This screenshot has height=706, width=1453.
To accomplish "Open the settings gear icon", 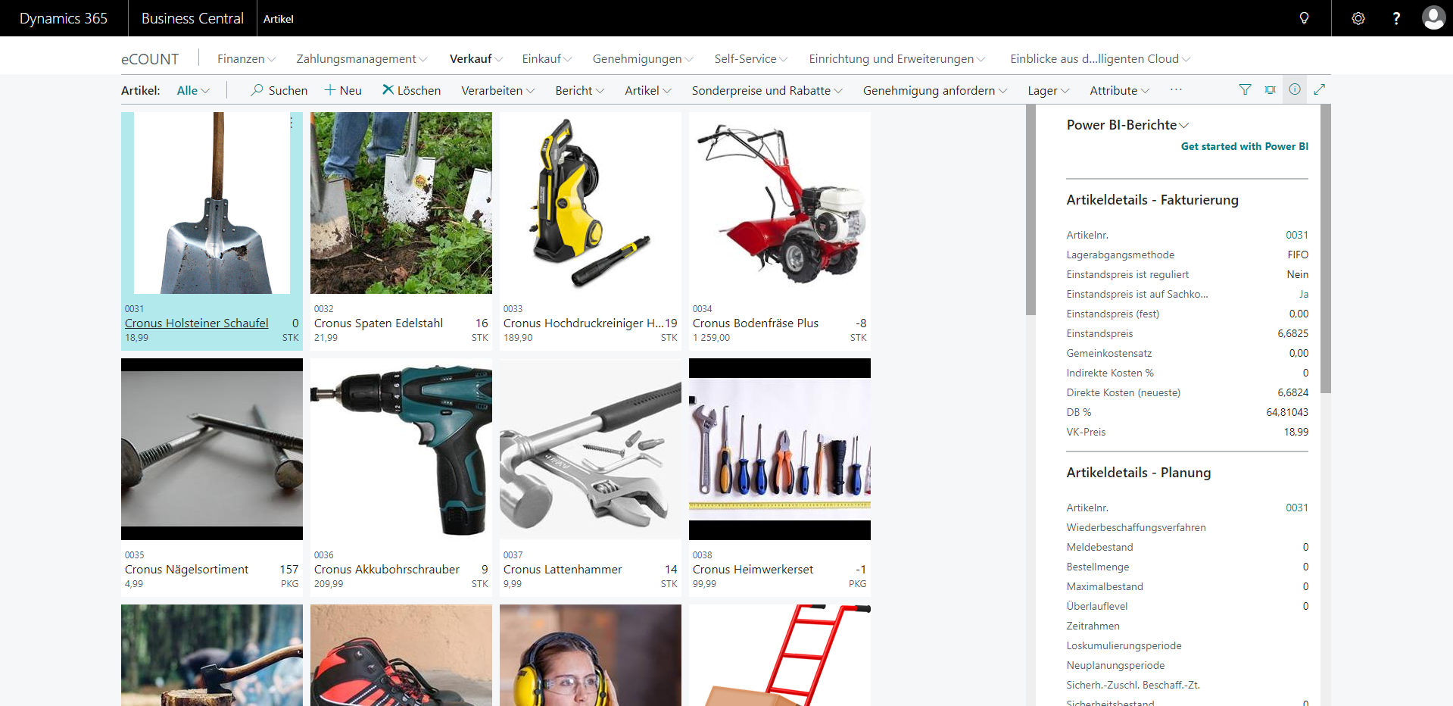I will click(1358, 18).
